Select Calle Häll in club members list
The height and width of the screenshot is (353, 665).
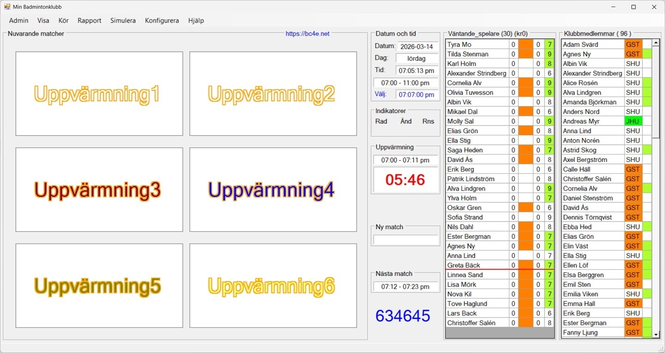tap(592, 169)
